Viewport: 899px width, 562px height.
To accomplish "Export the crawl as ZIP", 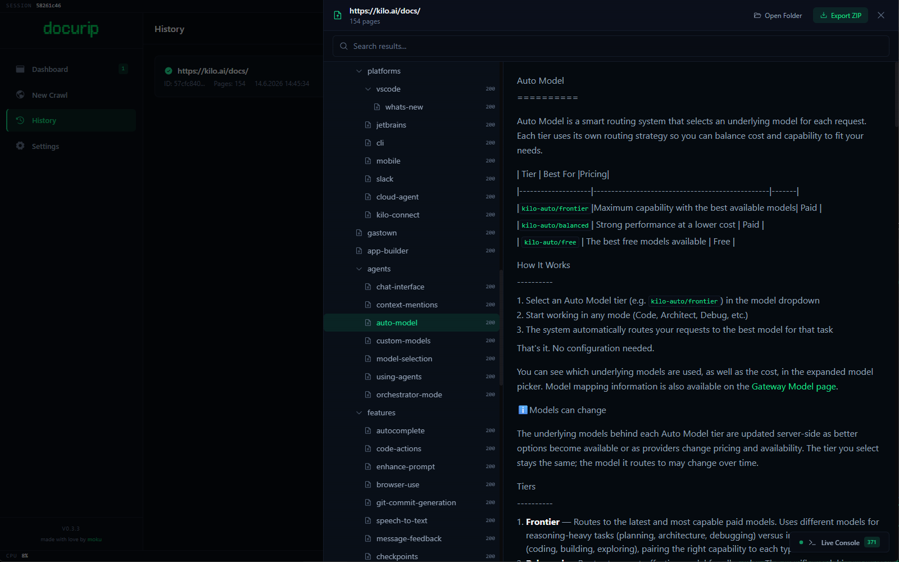I will (x=841, y=16).
